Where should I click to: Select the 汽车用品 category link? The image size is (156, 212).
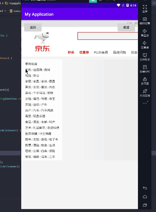click(47, 111)
